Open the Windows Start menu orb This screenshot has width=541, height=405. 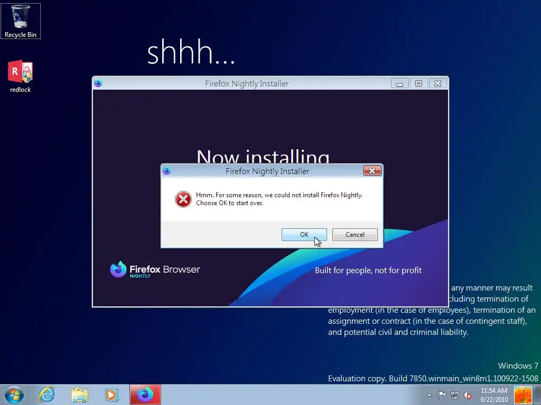pyautogui.click(x=14, y=394)
